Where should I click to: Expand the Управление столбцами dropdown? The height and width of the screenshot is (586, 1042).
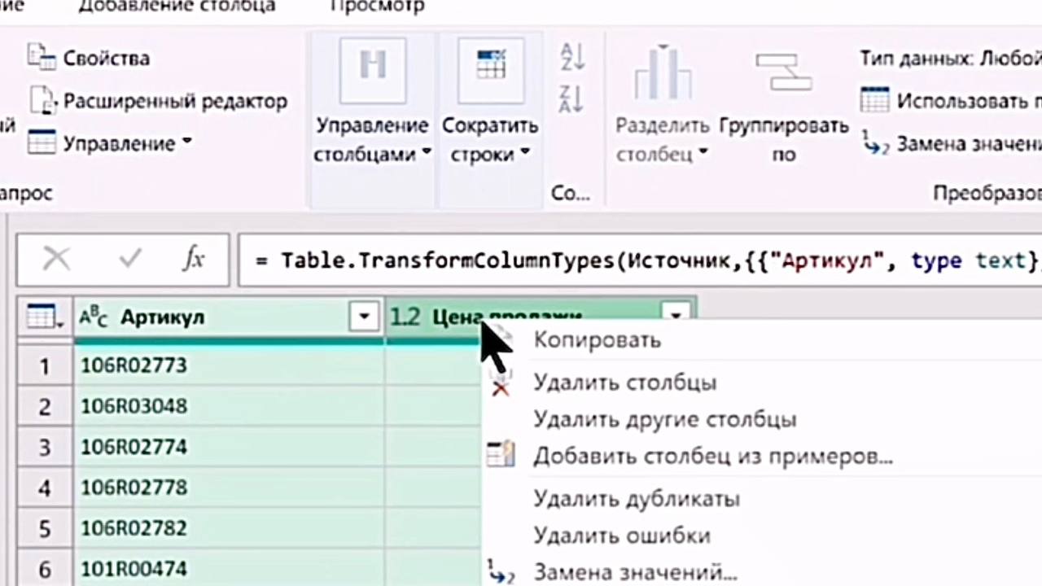click(426, 154)
